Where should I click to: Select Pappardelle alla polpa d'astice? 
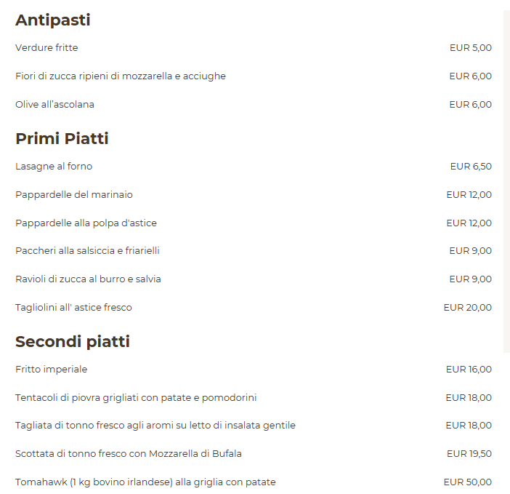[86, 223]
